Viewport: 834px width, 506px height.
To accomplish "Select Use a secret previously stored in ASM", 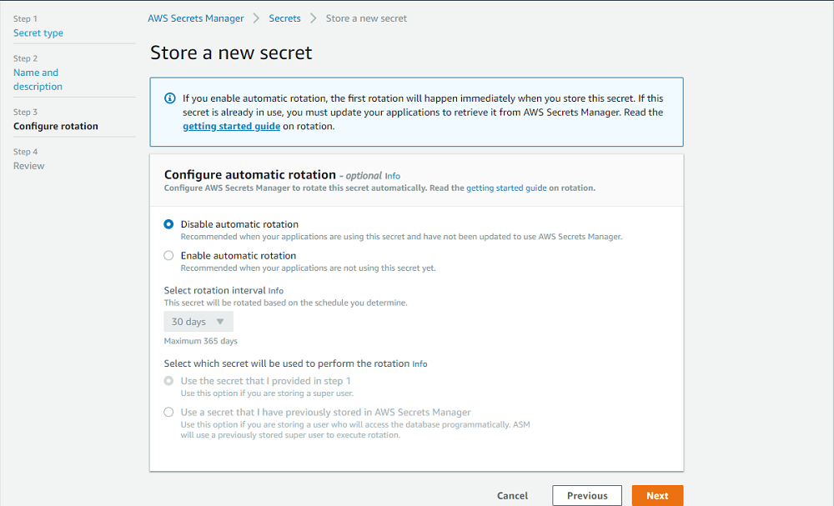I will pos(168,412).
